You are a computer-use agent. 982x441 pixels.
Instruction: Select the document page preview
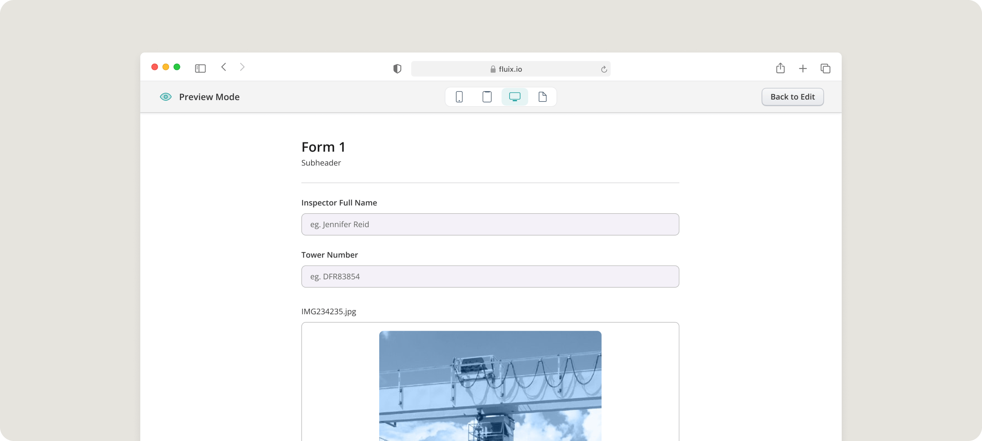coord(542,97)
